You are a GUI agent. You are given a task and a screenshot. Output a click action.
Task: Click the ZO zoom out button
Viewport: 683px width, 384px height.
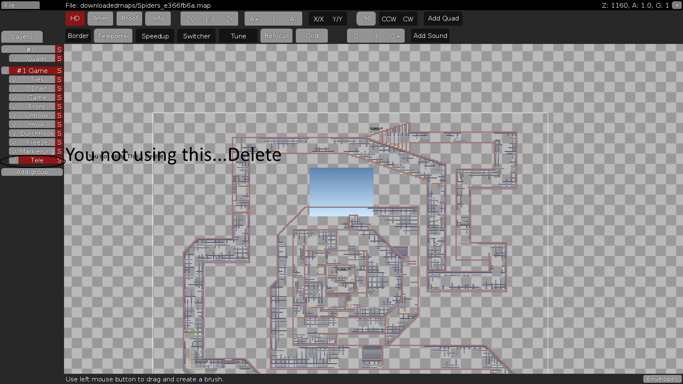click(190, 19)
